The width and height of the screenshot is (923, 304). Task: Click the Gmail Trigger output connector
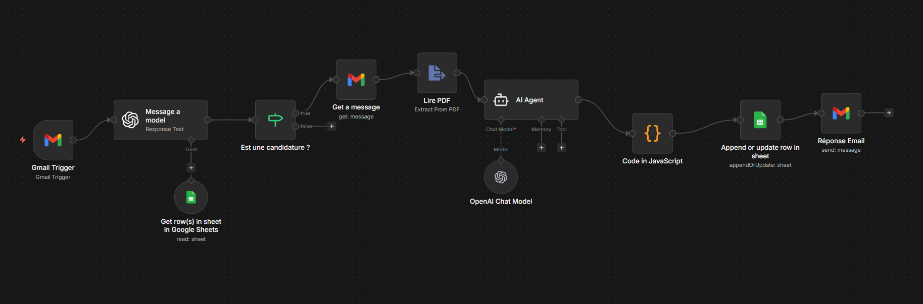(x=73, y=140)
